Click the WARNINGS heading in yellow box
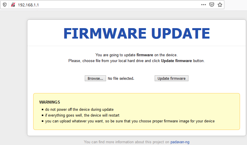 [50, 102]
